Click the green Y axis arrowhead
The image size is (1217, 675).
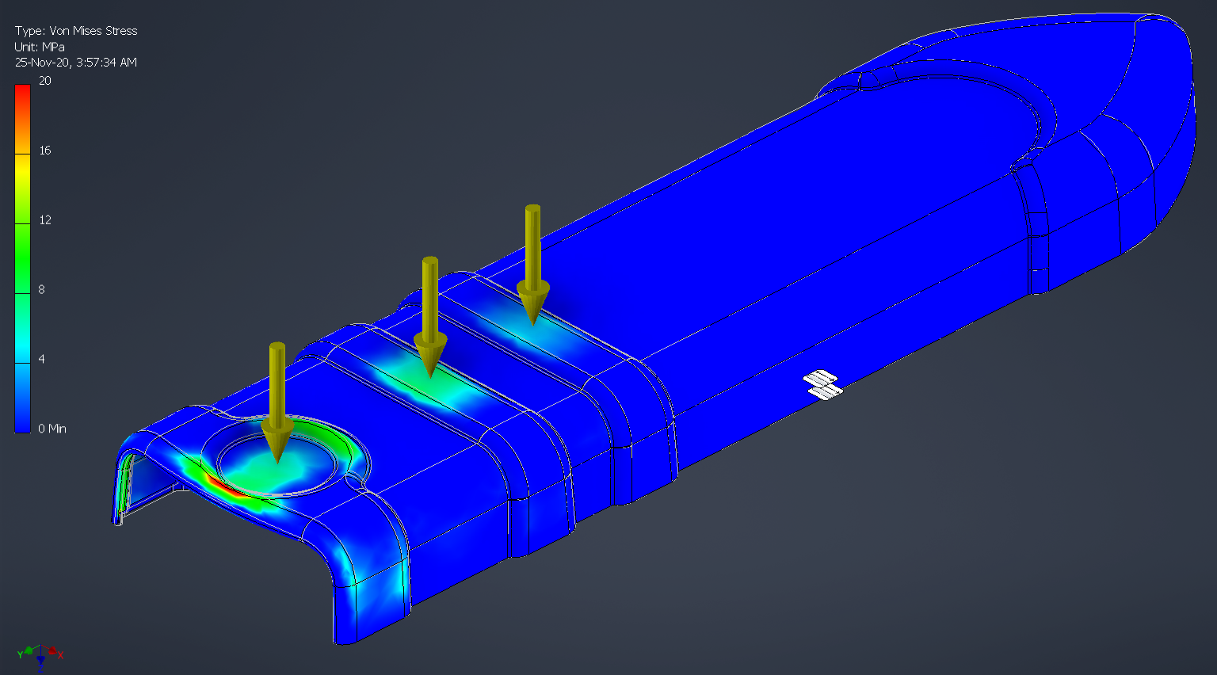[29, 650]
